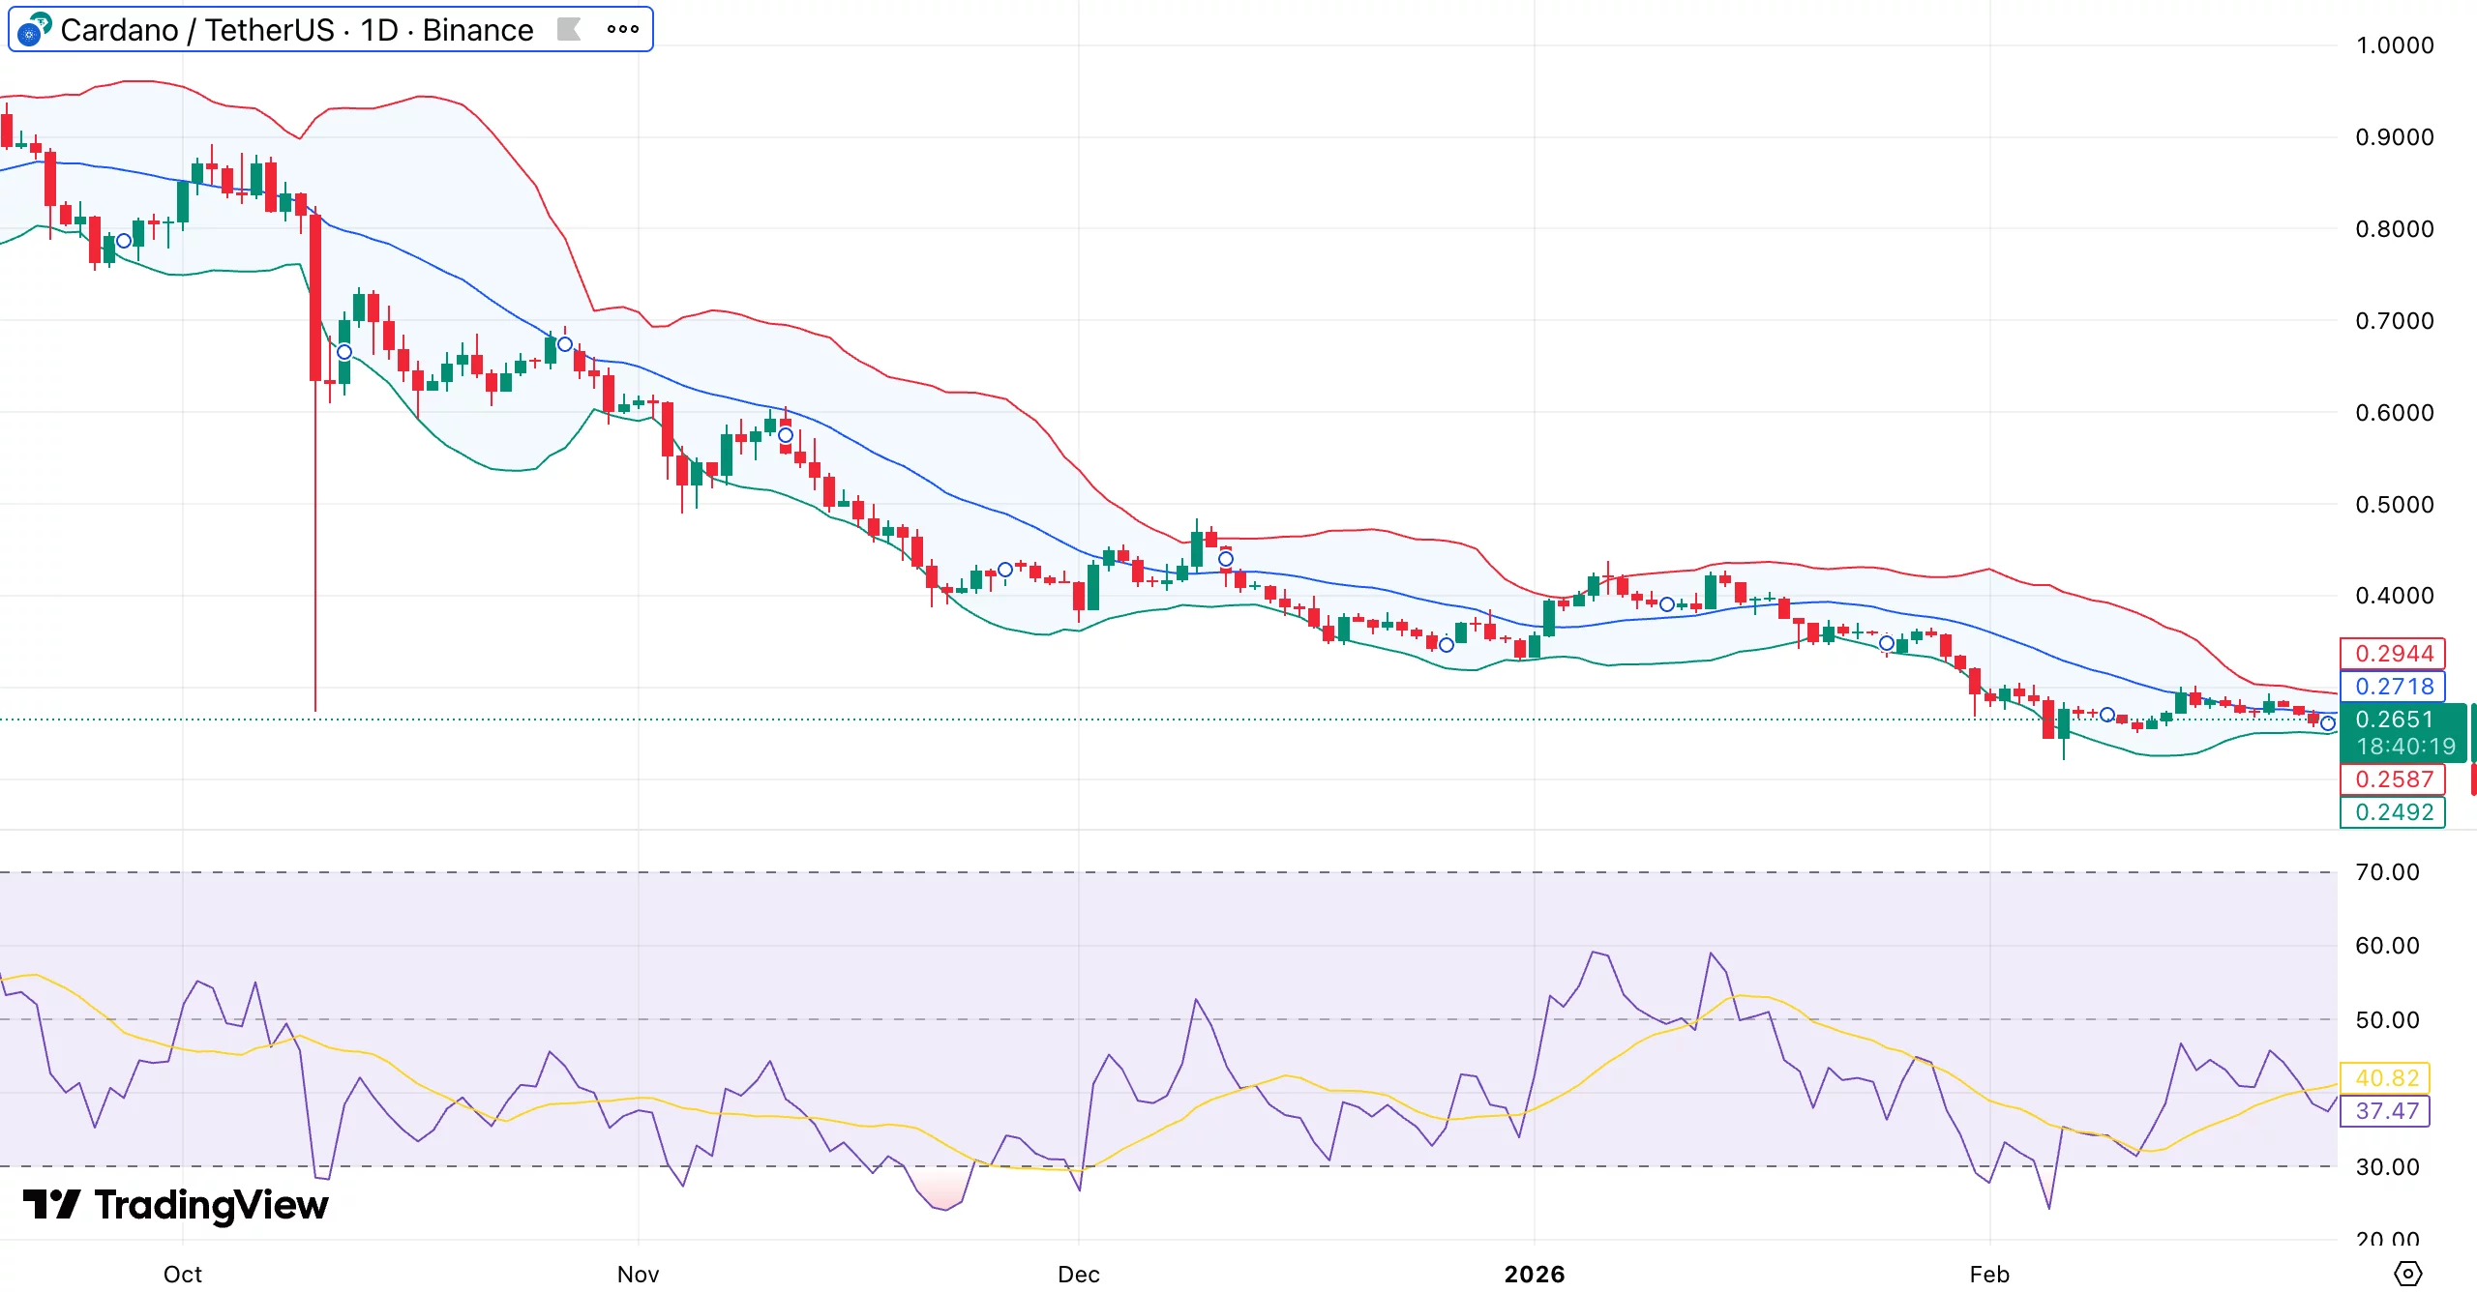Open the 1D timeframe selector
This screenshot has width=2477, height=1292.
[x=379, y=29]
